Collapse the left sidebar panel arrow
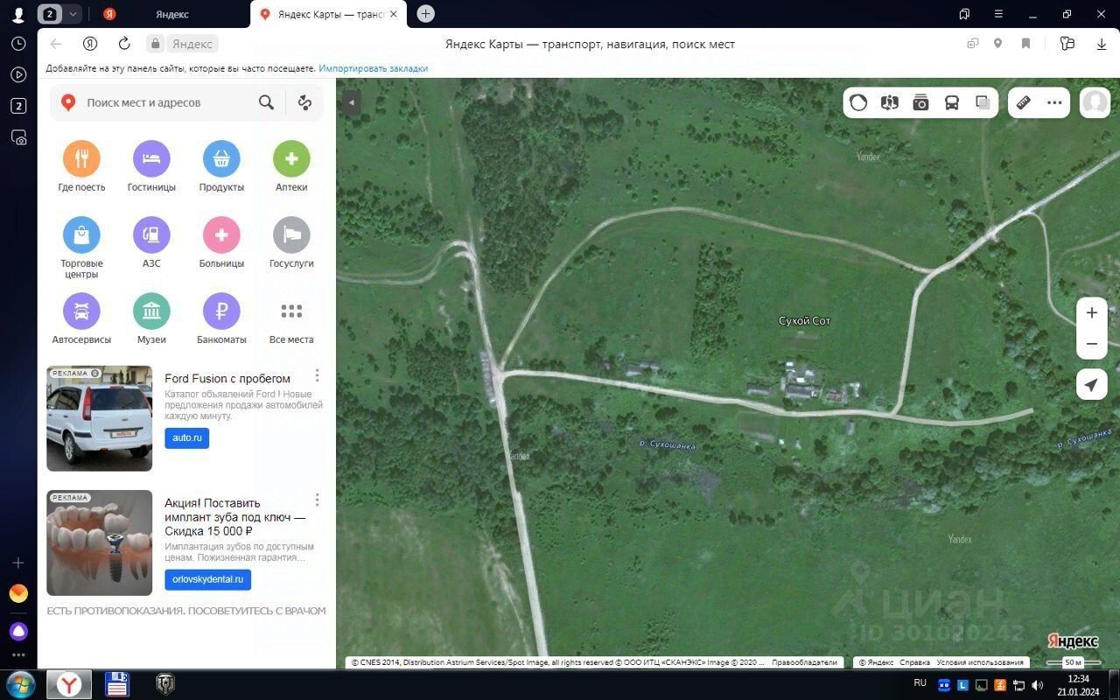1120x700 pixels. (x=351, y=102)
